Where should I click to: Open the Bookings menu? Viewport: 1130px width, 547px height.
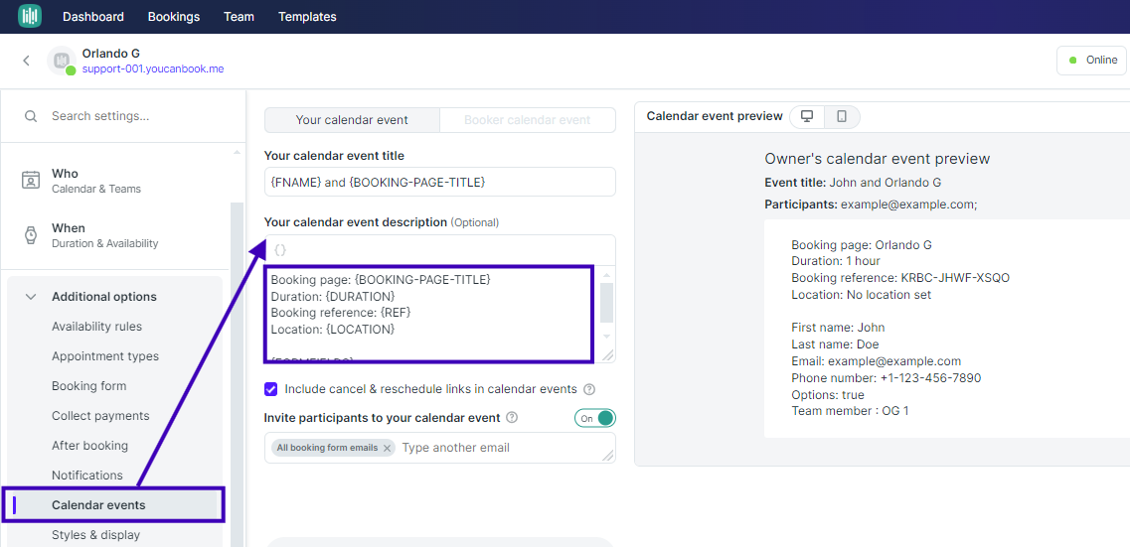(x=174, y=17)
